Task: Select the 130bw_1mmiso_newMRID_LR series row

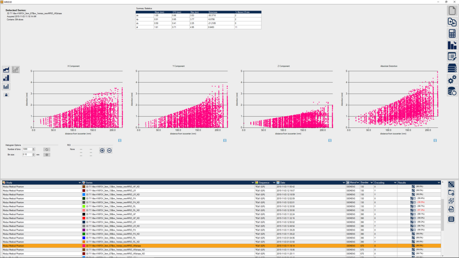Action: point(111,190)
